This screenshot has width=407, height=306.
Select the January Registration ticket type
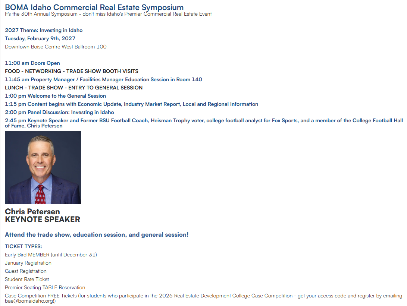[x=28, y=263]
